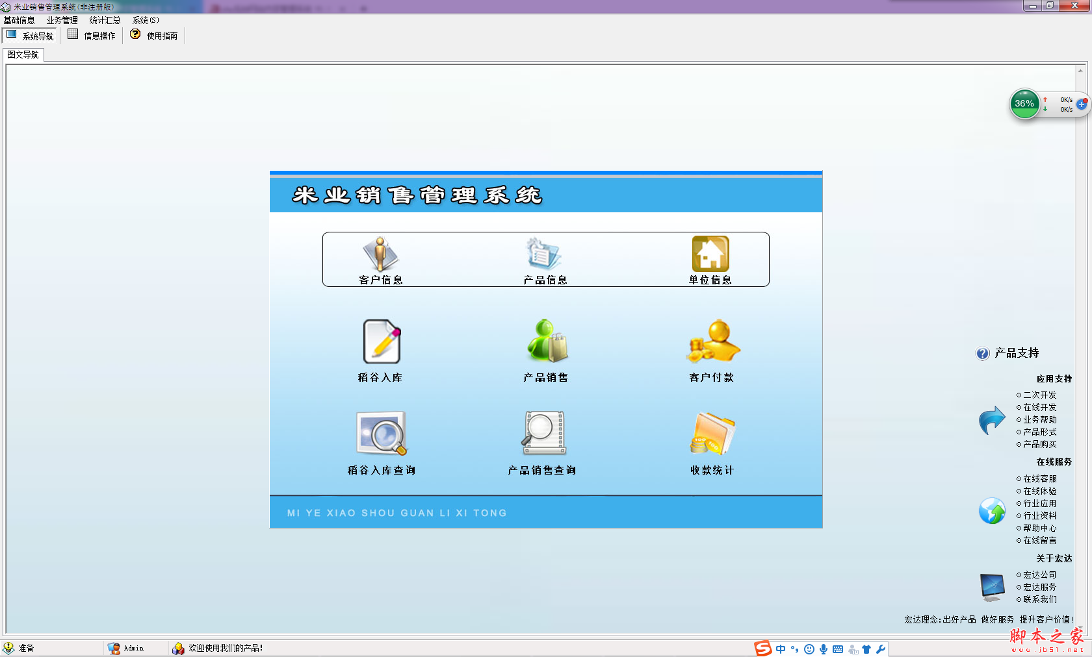This screenshot has height=657, width=1092.
Task: Open the 行业应用 link
Action: click(x=1040, y=503)
